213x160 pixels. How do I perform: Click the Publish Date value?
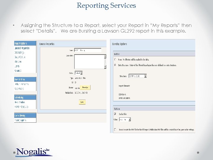tap(81, 93)
